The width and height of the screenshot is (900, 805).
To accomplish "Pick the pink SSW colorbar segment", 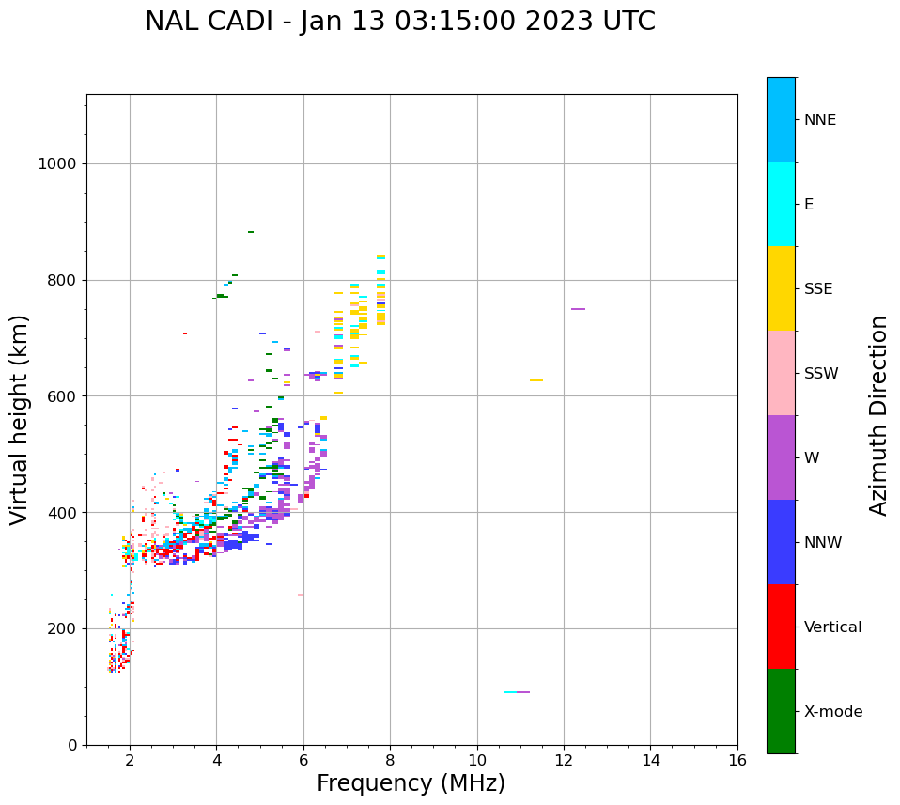I will coord(781,373).
